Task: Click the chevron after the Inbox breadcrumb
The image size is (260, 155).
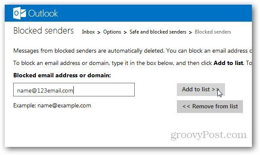Action: [99, 32]
